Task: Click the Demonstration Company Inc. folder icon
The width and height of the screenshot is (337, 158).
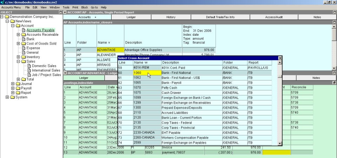Action: pyautogui.click(x=7, y=17)
